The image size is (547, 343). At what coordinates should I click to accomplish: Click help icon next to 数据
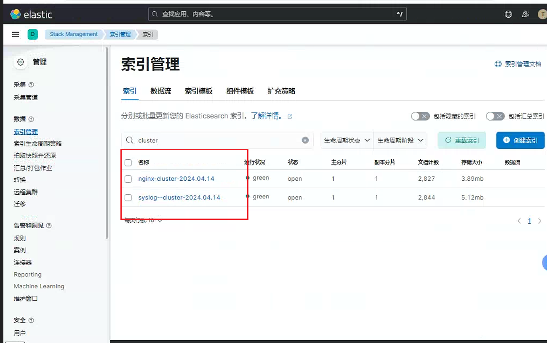pyautogui.click(x=31, y=119)
